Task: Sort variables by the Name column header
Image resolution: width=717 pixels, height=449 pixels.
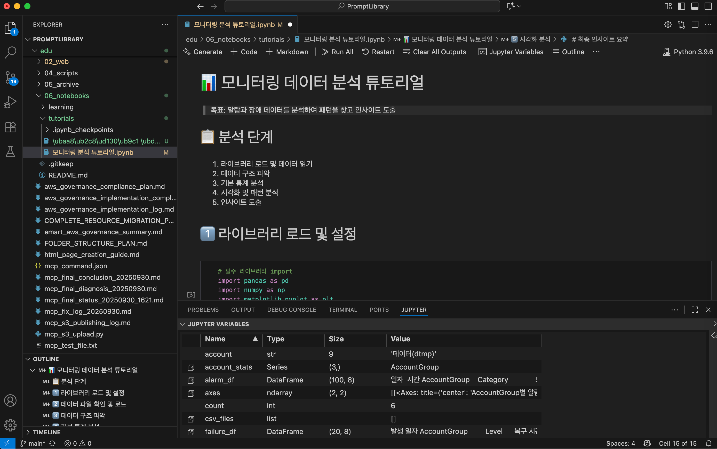Action: tap(231, 339)
